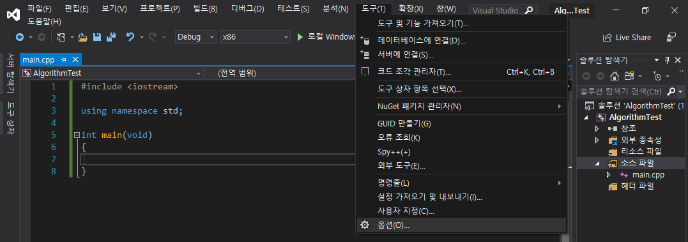Expand the main.cpp tree node
Viewport: 688px width, 242px height.
click(608, 175)
